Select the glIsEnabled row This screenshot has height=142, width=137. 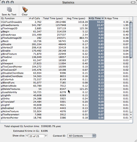[x=65, y=108]
